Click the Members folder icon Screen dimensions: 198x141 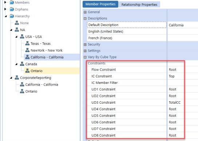point(12,3)
